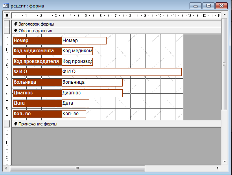Click the horizontal scrollbar thumb
The height and width of the screenshot is (175, 232).
point(77,168)
